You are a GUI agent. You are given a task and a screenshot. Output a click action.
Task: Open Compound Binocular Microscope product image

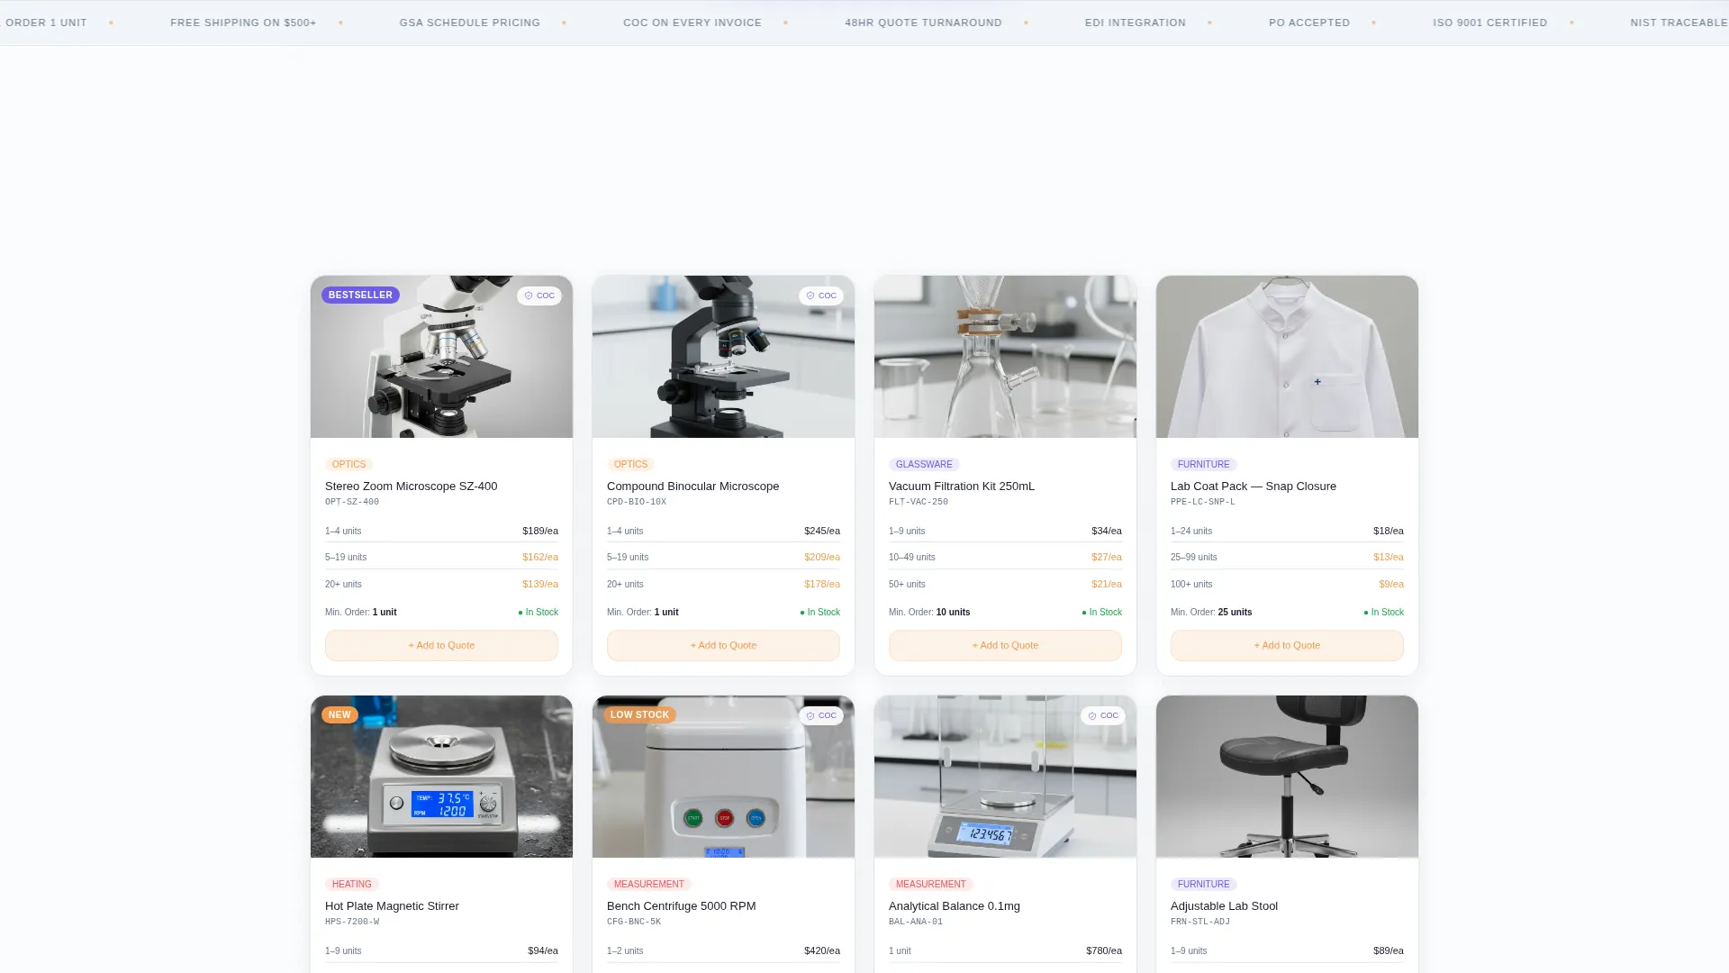pyautogui.click(x=723, y=357)
